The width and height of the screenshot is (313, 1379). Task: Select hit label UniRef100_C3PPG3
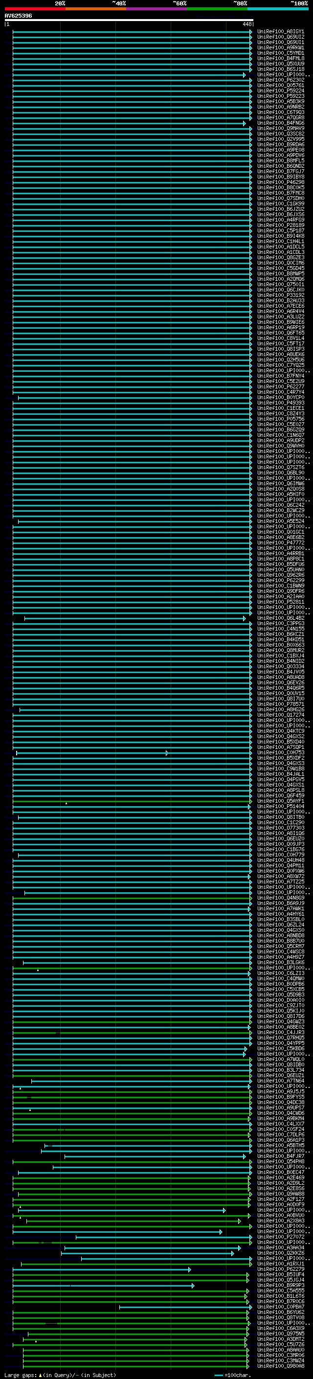click(280, 624)
